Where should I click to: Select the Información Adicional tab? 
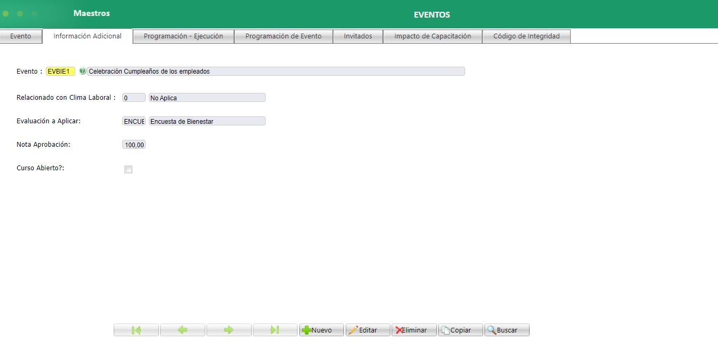tap(87, 36)
